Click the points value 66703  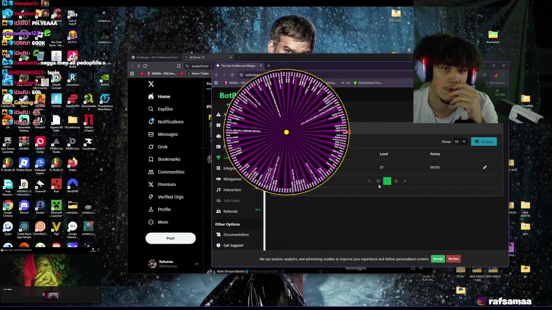435,167
